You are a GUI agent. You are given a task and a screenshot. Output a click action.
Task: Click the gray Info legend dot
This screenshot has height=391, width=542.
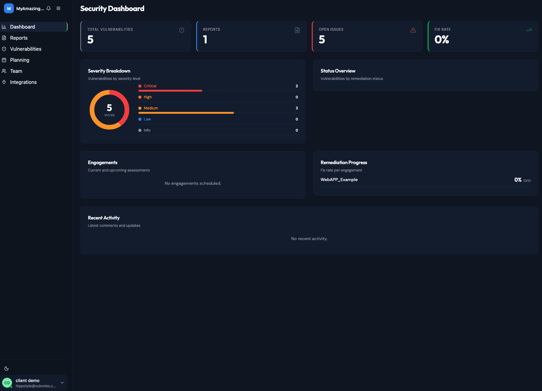tap(140, 130)
